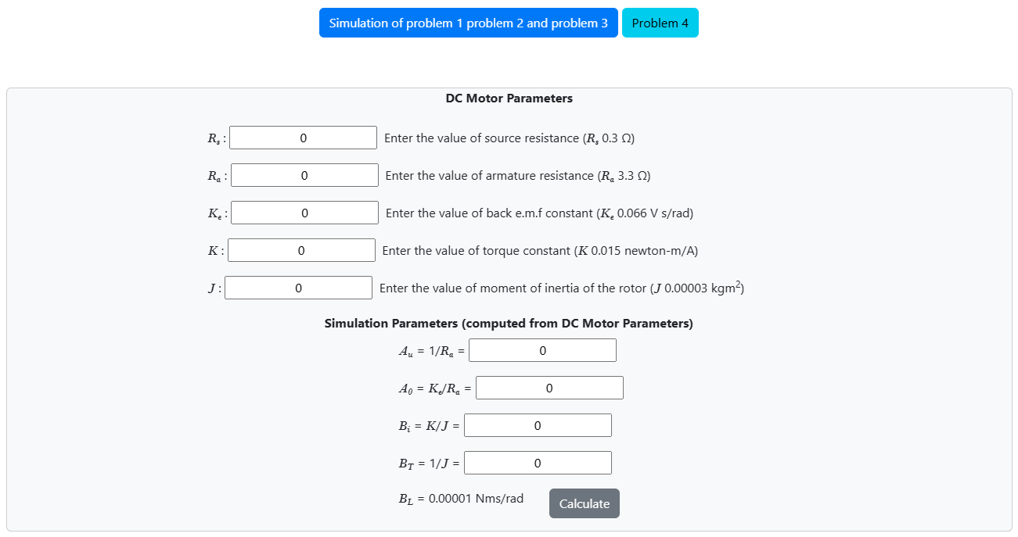
Task: Click the BT = 1/J value field
Action: click(x=538, y=464)
